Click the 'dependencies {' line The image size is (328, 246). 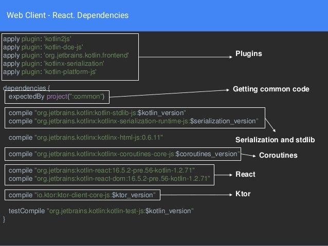click(26, 88)
